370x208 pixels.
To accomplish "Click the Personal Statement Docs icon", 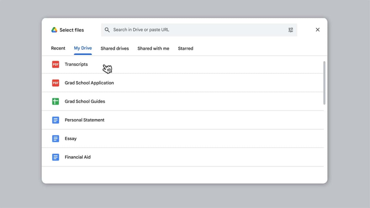I will pos(55,120).
